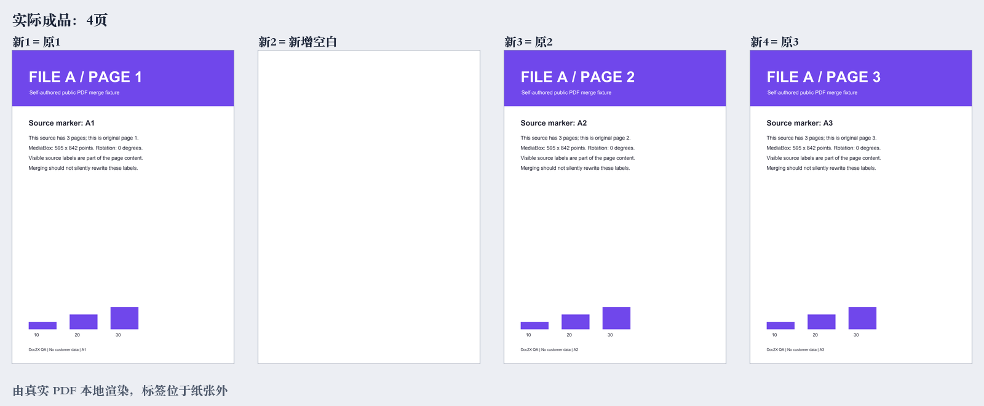
Task: Select the label "新1 = 原1"
Action: pos(36,42)
